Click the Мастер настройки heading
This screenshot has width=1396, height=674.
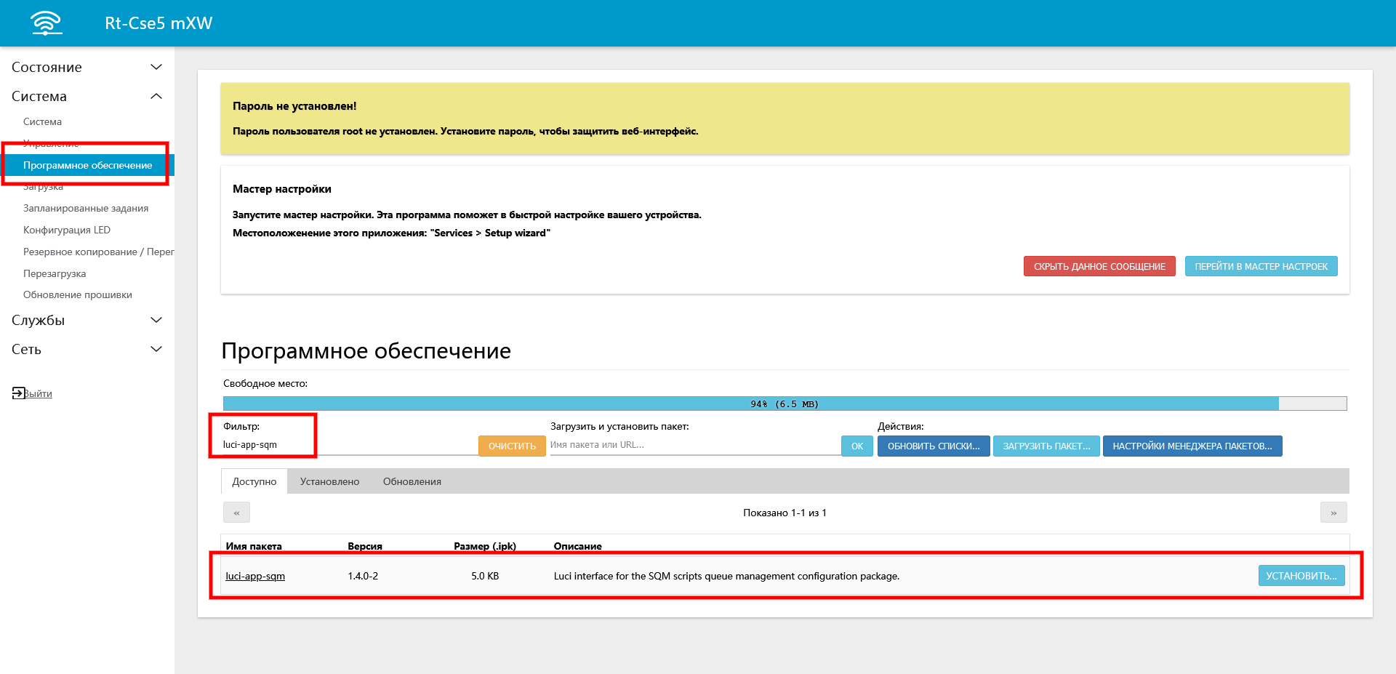pos(282,189)
